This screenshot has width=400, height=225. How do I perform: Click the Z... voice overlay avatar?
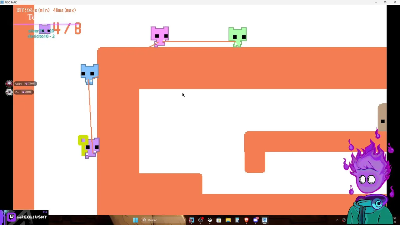pyautogui.click(x=9, y=92)
